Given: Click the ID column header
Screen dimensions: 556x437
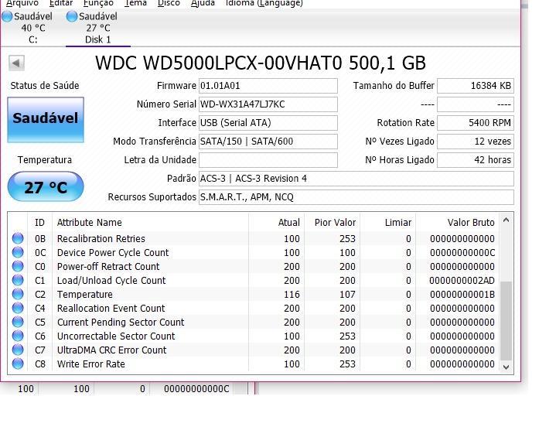Looking at the screenshot, I should [39, 223].
